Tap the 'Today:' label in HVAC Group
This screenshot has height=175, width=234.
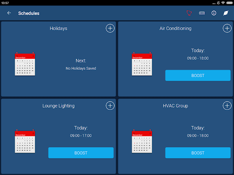pos(198,128)
